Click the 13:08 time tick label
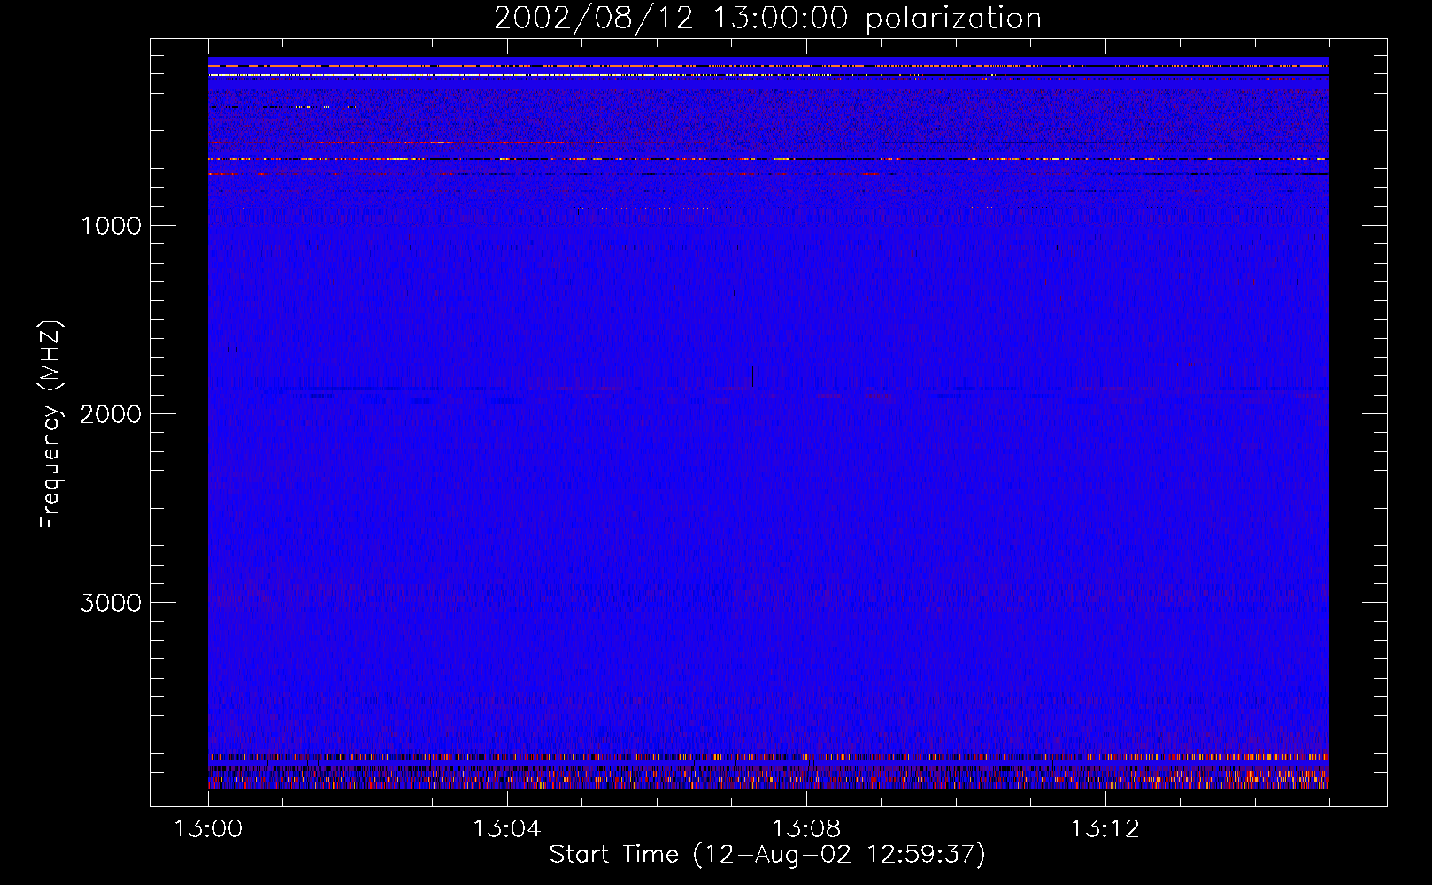The image size is (1432, 885). point(805,829)
